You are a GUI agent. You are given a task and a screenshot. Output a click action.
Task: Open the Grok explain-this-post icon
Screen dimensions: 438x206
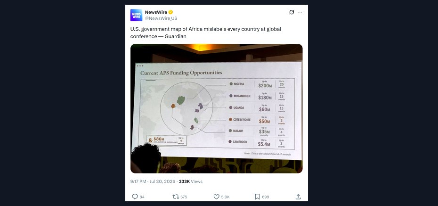click(x=292, y=12)
